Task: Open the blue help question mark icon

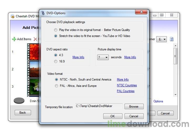Action: 172,39
